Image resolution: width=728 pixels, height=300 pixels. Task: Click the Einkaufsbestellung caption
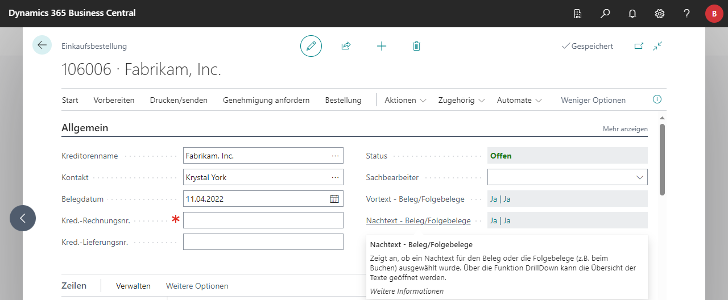(94, 46)
